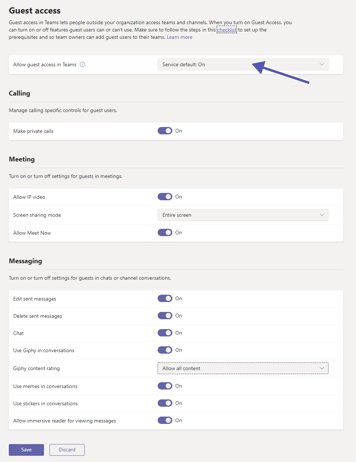Click the chevron arrow on Screen sharing mode
The height and width of the screenshot is (462, 356).
coord(322,215)
